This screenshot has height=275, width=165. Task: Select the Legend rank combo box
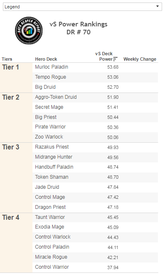click(82, 7)
